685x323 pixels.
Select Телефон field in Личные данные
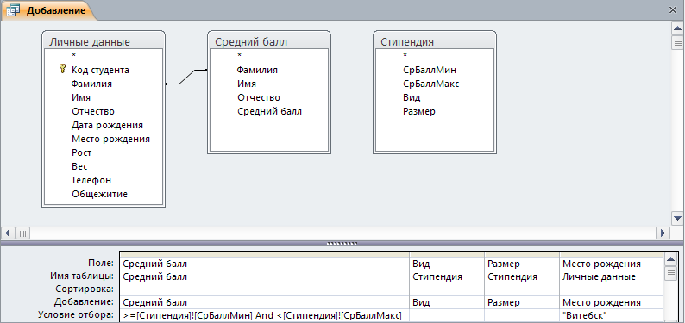91,181
